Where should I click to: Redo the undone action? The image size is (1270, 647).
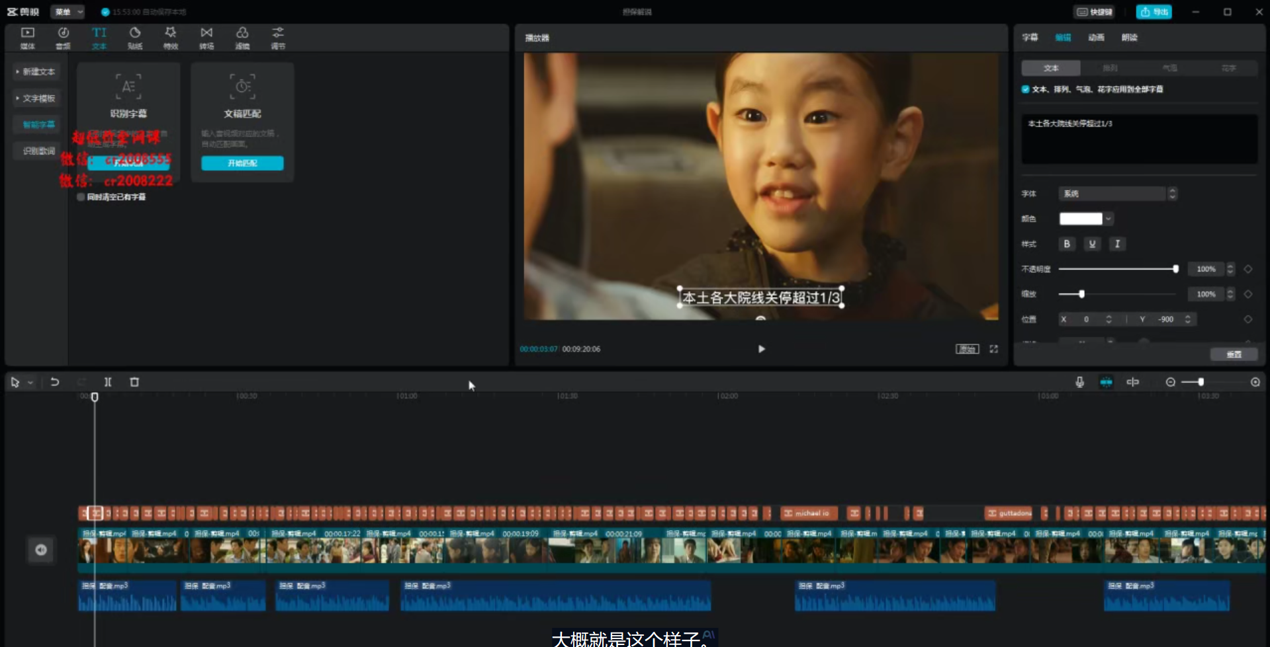pyautogui.click(x=81, y=382)
